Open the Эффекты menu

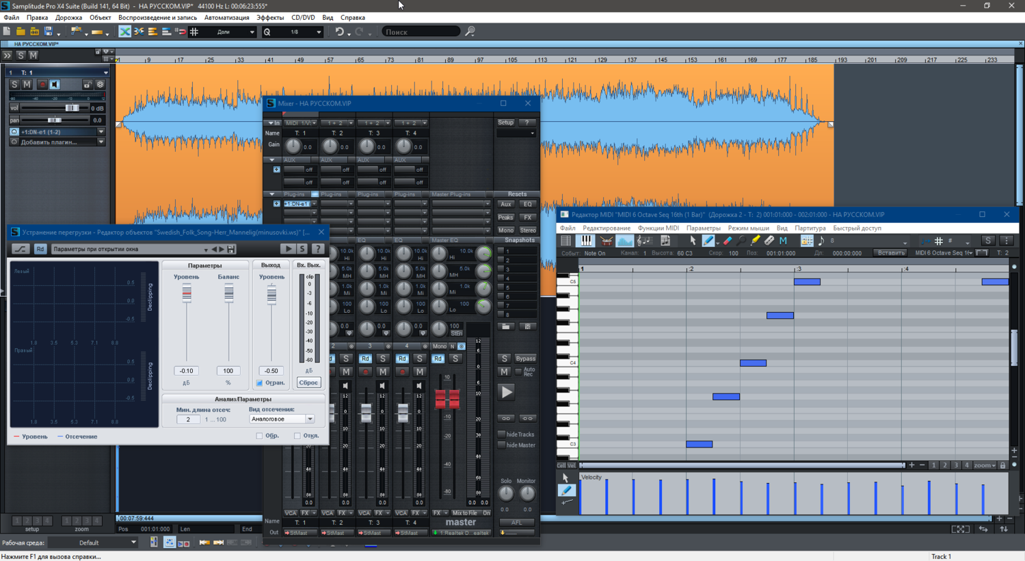269,18
